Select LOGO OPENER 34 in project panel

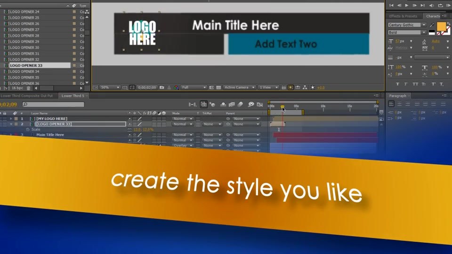(x=24, y=71)
